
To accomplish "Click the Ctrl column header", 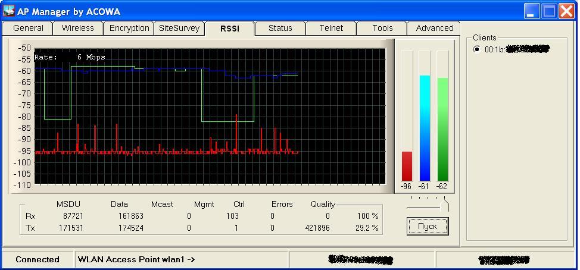I will [x=239, y=204].
